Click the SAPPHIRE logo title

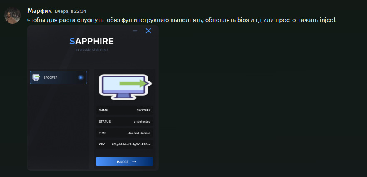click(91, 41)
